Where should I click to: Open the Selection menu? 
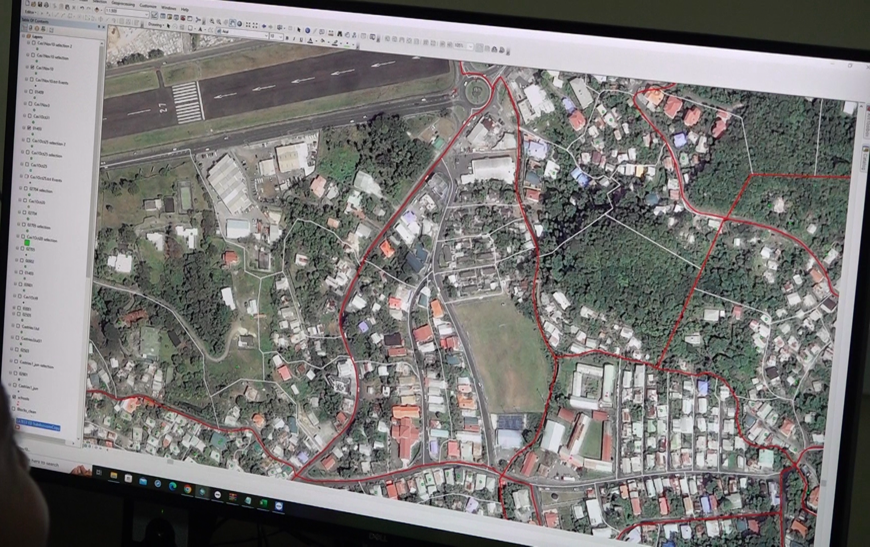(x=99, y=2)
